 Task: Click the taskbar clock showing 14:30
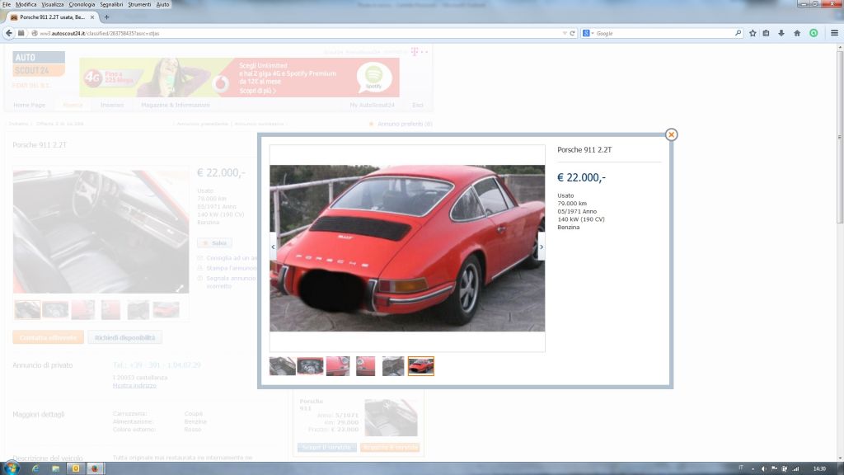(x=819, y=468)
